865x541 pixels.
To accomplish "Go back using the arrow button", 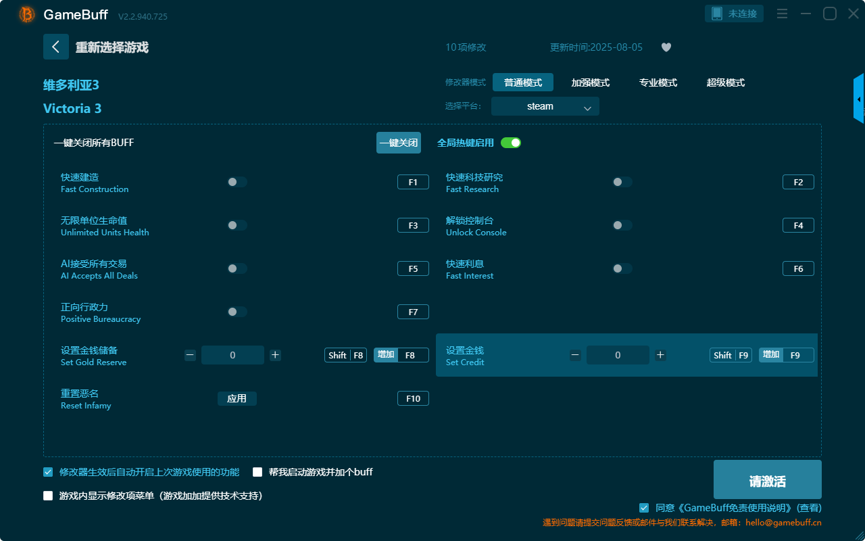I will click(56, 47).
